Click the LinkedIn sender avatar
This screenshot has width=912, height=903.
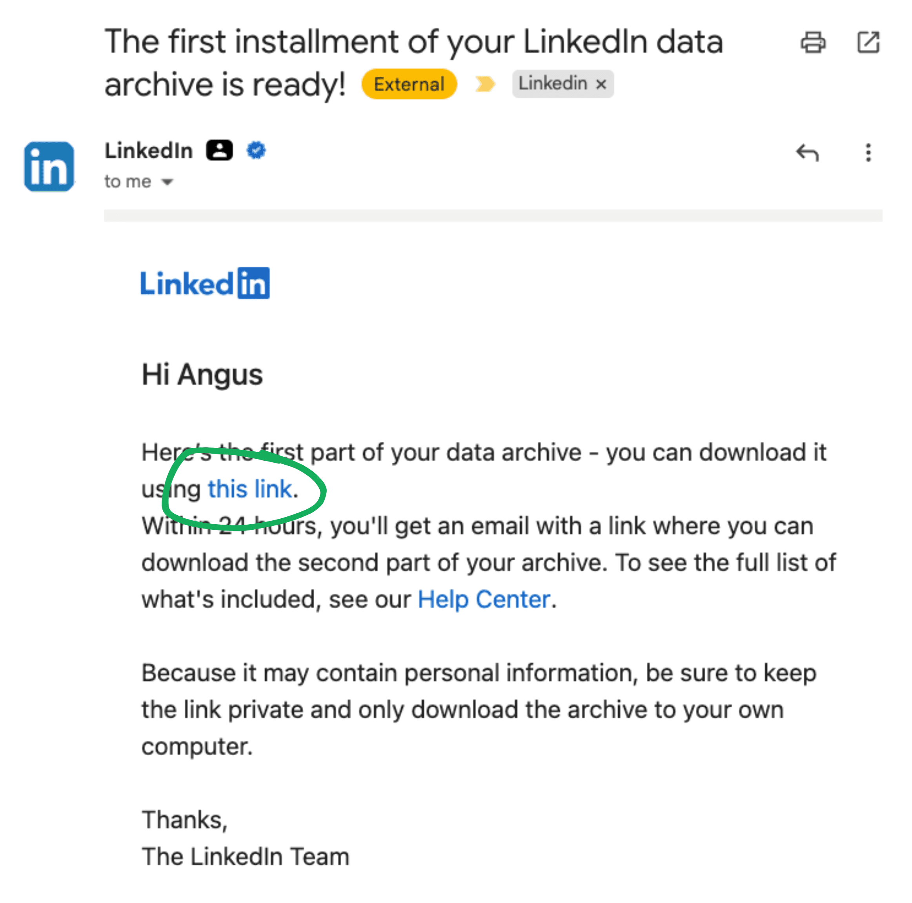click(x=49, y=167)
